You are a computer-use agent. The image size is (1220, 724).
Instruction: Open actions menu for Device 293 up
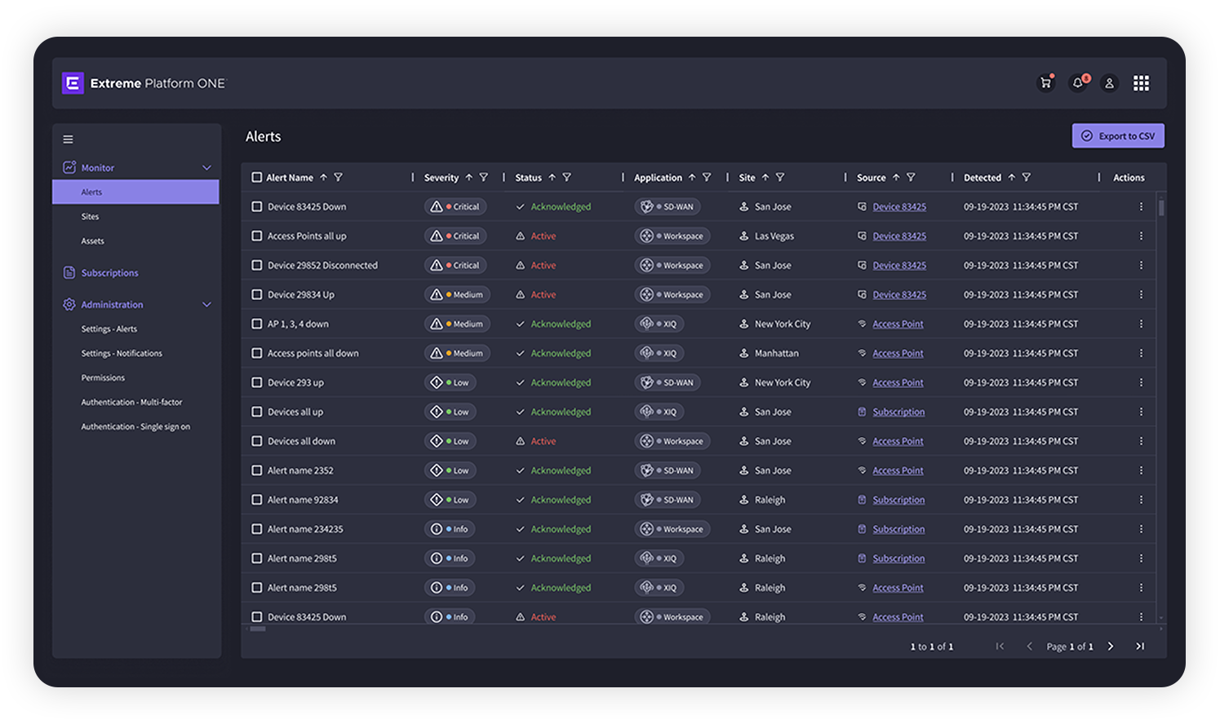[x=1141, y=383]
